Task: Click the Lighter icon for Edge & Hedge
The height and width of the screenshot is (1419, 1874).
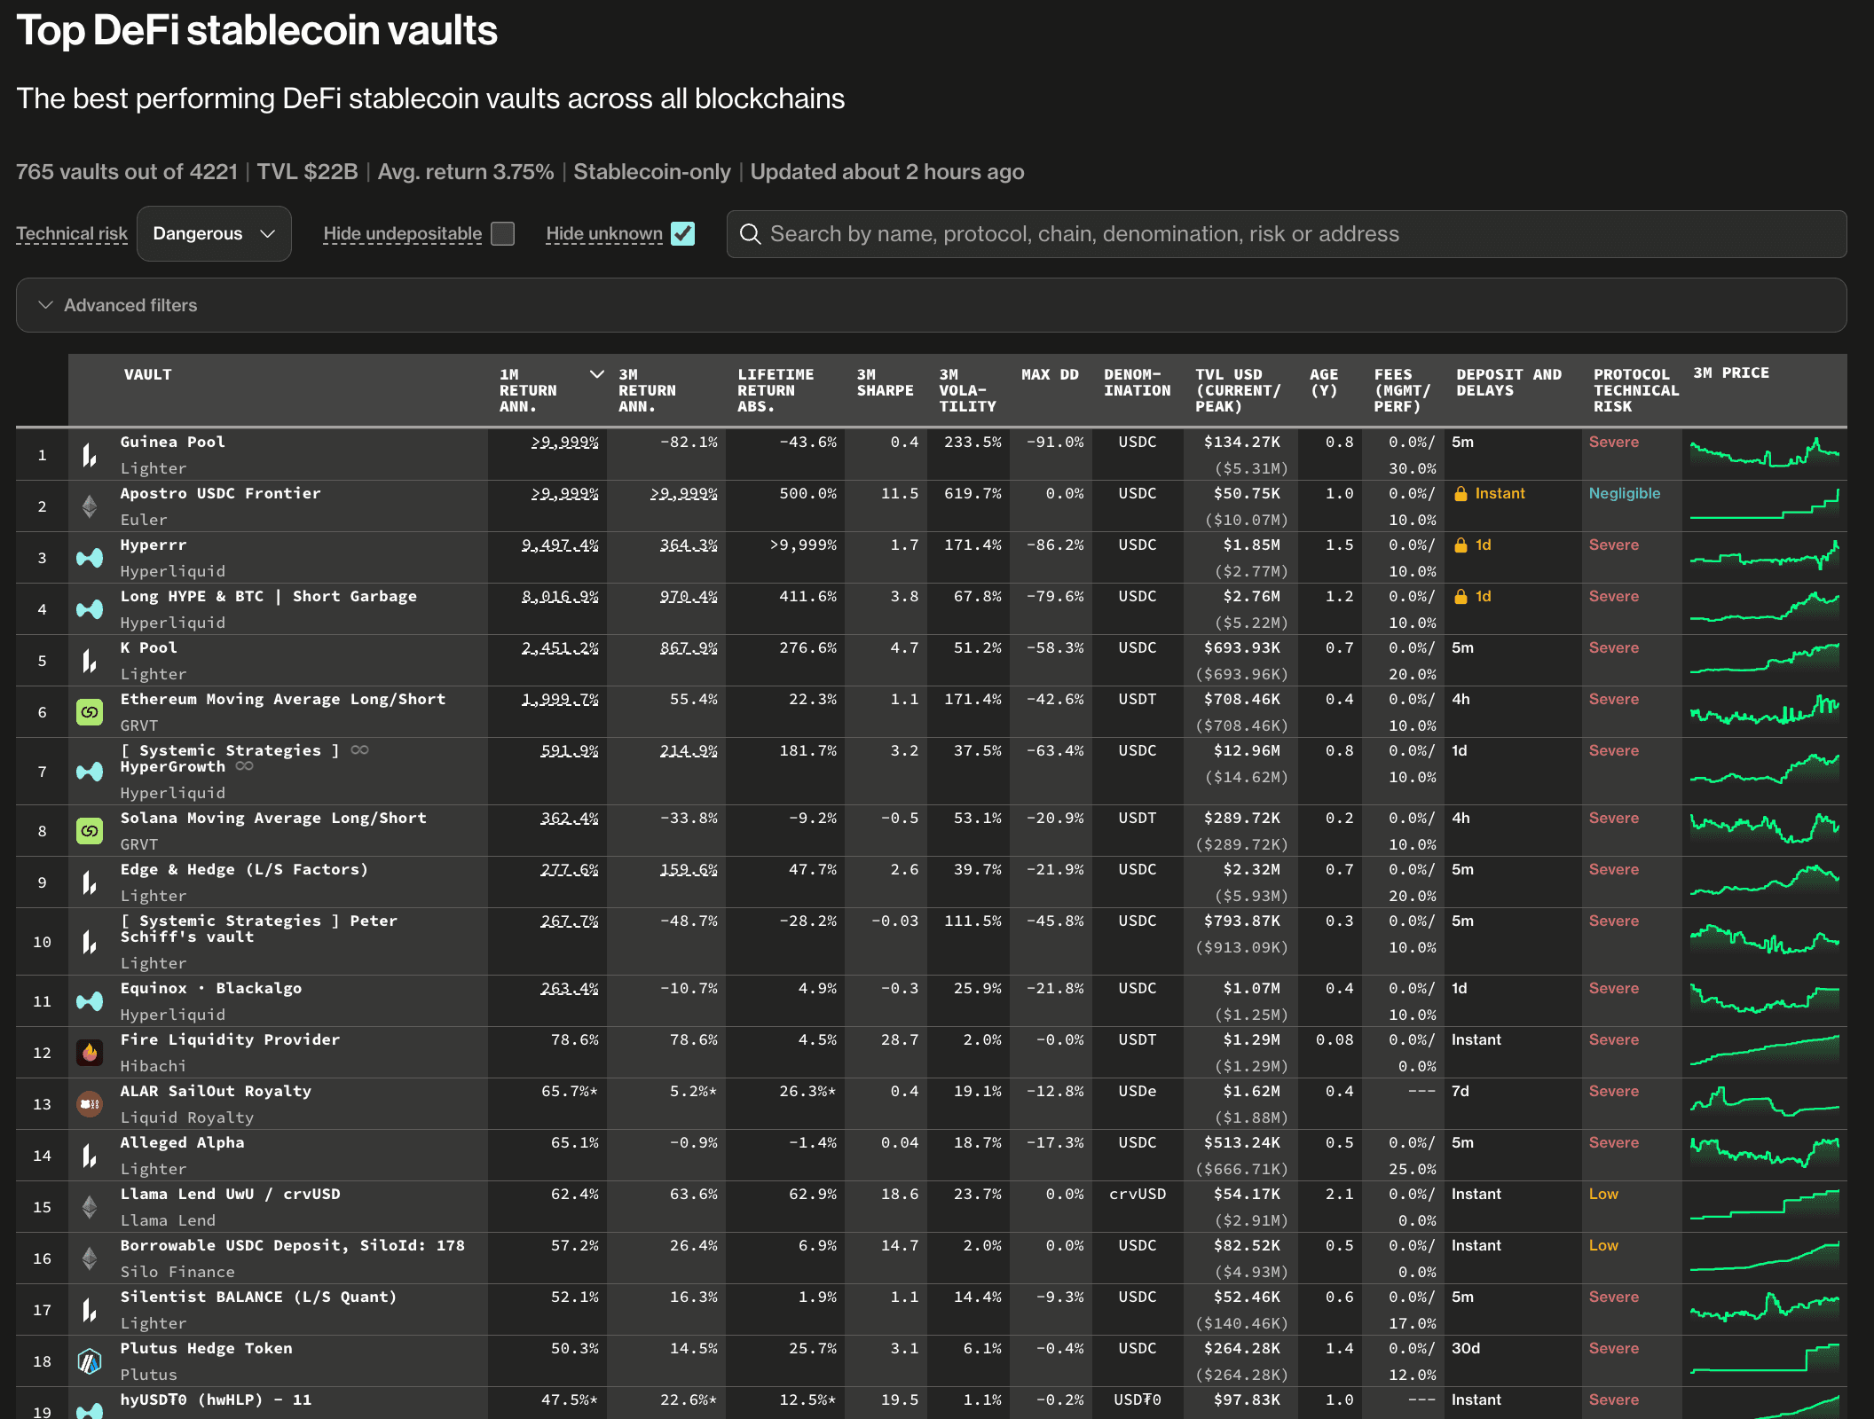Action: click(x=90, y=882)
